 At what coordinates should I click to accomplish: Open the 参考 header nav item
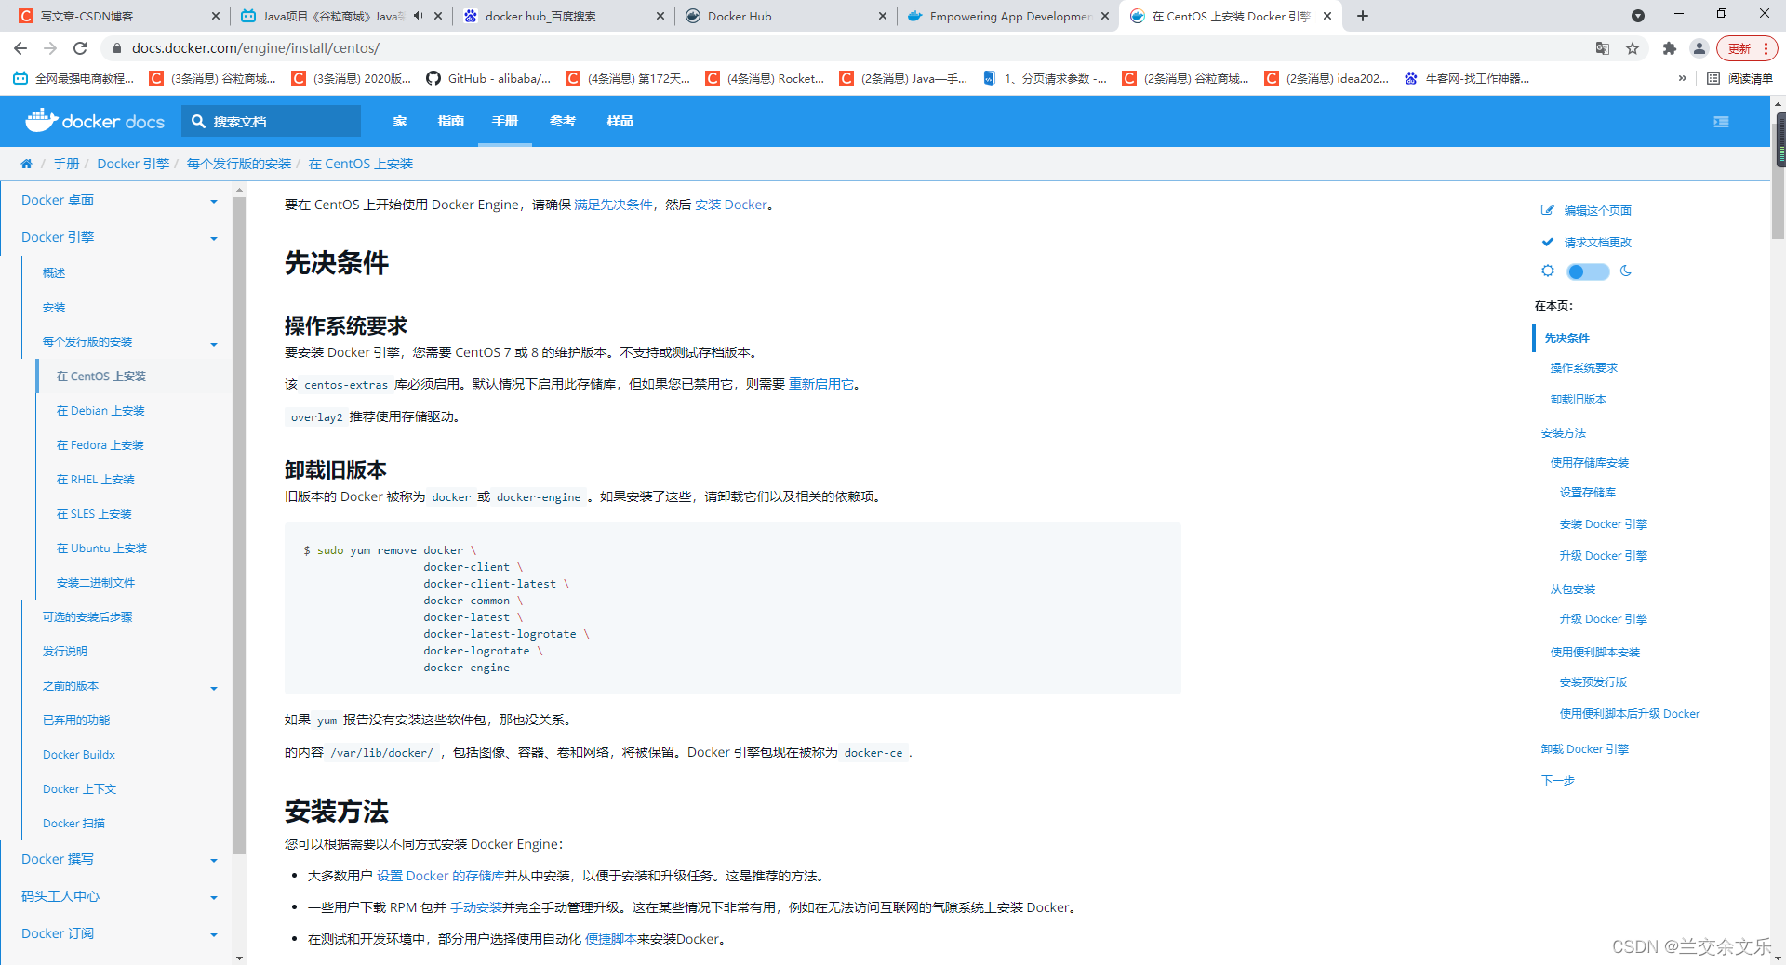[x=562, y=121]
